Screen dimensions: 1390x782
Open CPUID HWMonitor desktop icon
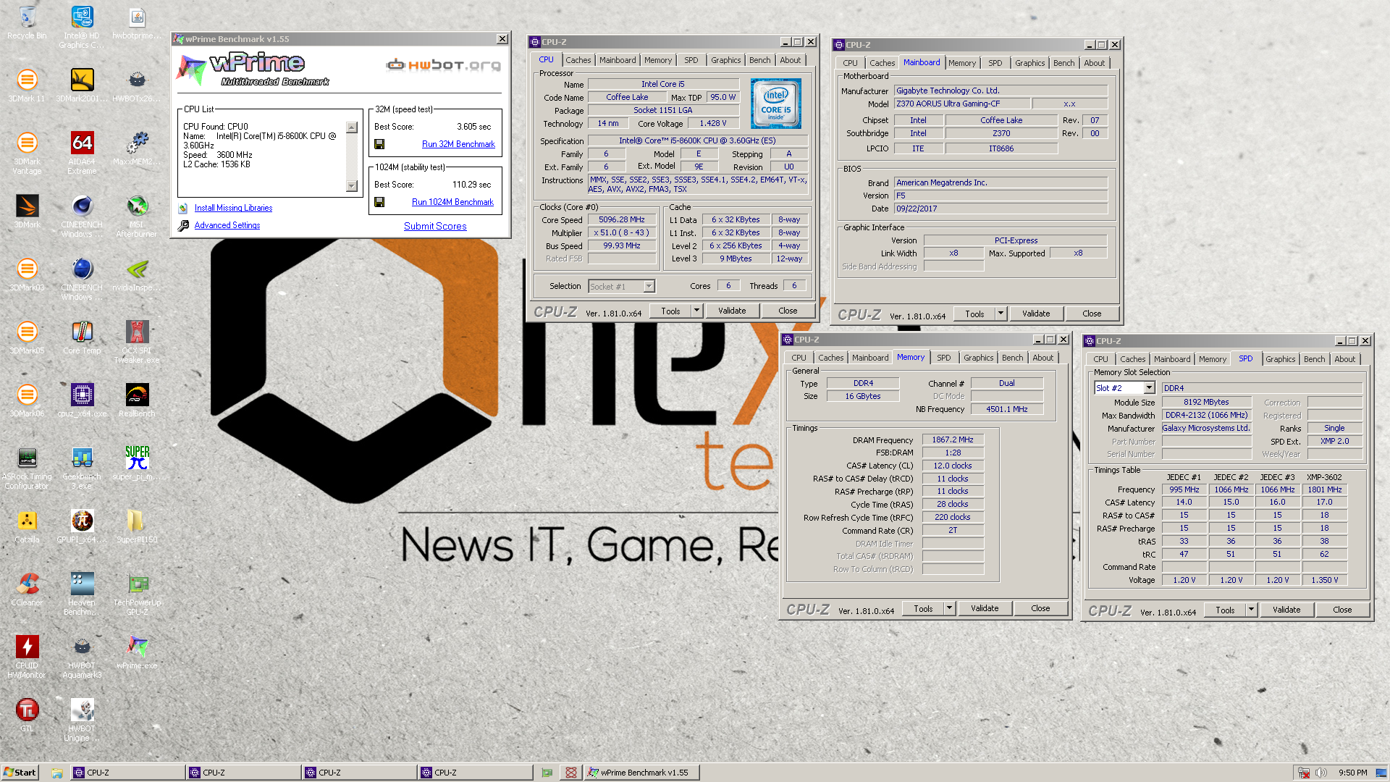[x=27, y=657]
